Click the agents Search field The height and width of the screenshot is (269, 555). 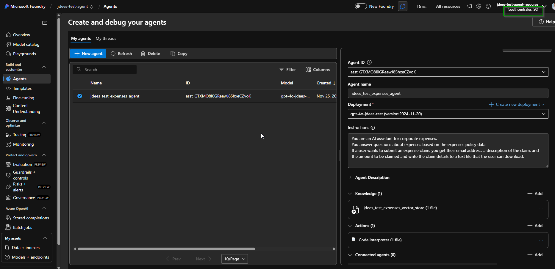[x=104, y=70]
